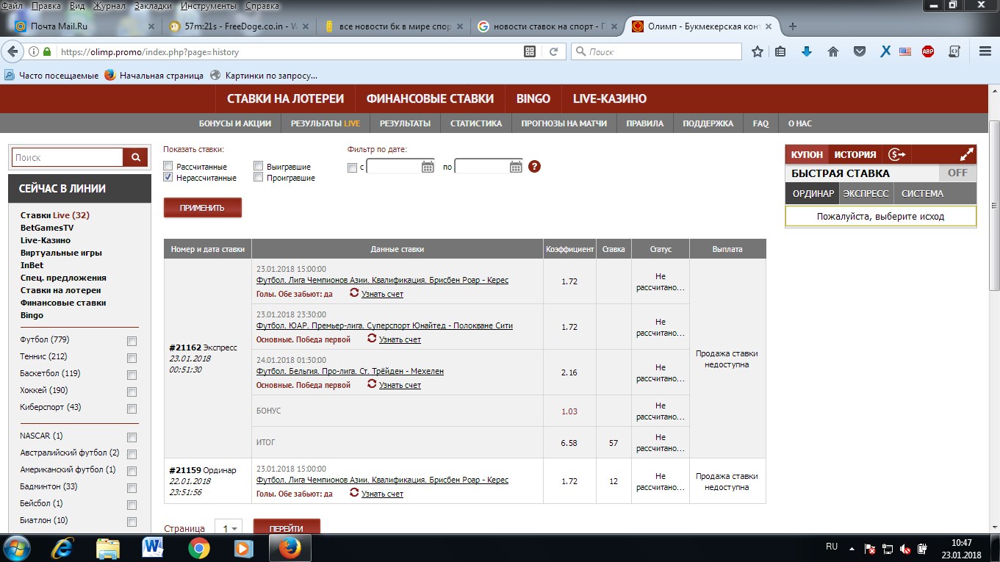The image size is (1000, 562).
Task: Go back to the previous page
Action: (12, 52)
